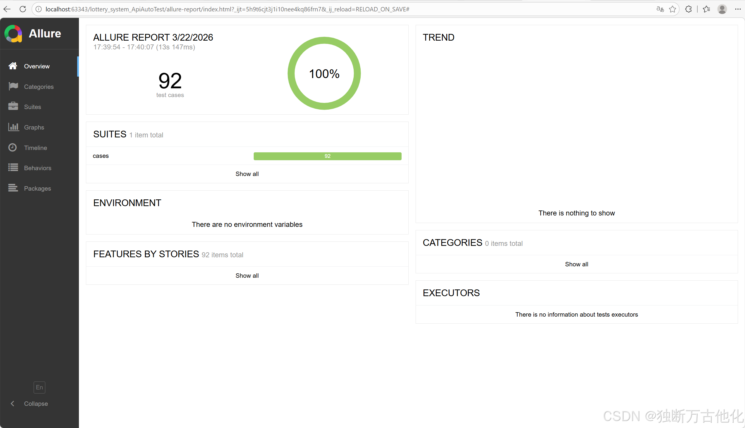This screenshot has height=428, width=745.
Task: Open Behaviors via list icon
Action: point(13,168)
